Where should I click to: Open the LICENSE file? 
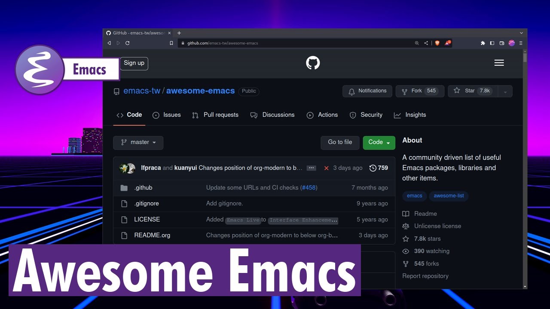point(147,220)
